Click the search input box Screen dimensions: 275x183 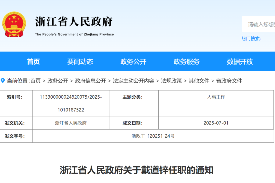coord(260,24)
